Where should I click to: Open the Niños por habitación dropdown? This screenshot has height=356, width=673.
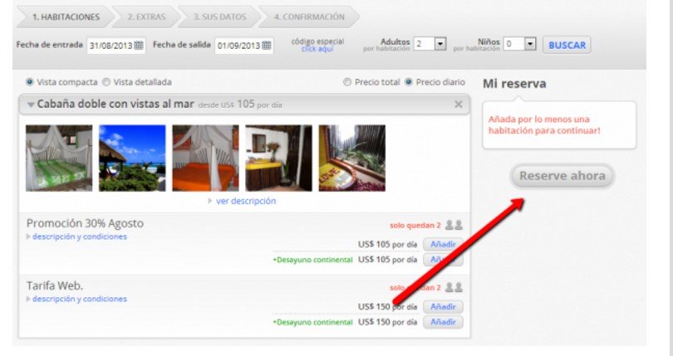tap(530, 44)
